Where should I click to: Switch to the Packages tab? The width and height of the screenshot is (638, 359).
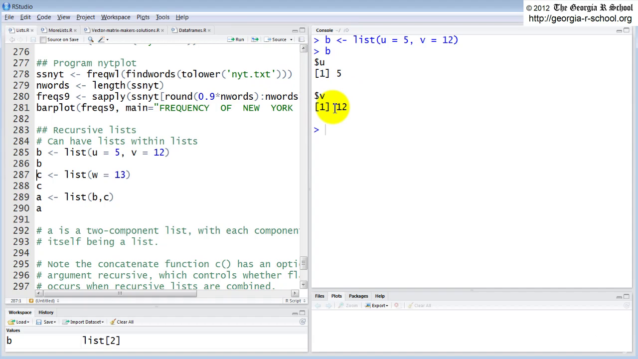coord(358,296)
